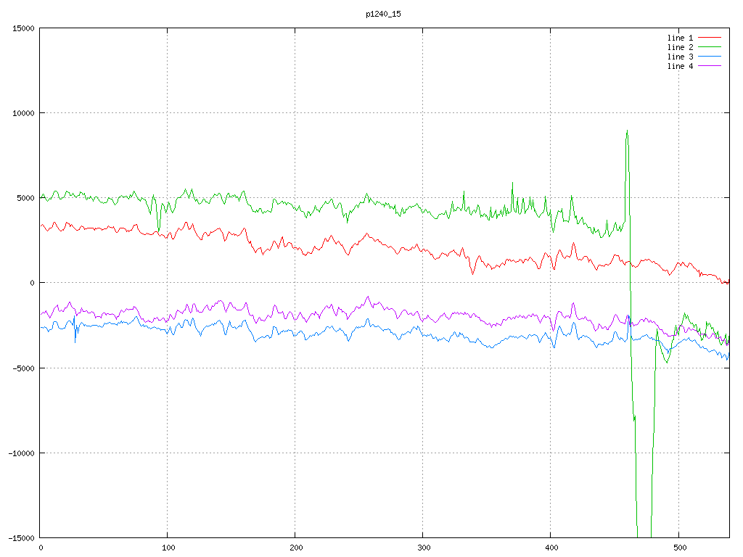The width and height of the screenshot is (743, 557).
Task: Select the 'line 2' legend label
Action: coord(680,47)
